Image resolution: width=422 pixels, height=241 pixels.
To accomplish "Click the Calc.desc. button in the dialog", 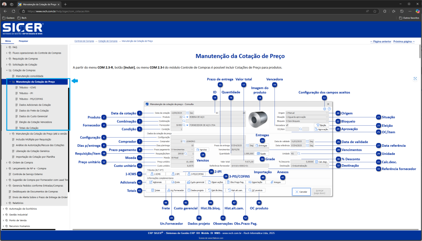I will click(321, 161).
